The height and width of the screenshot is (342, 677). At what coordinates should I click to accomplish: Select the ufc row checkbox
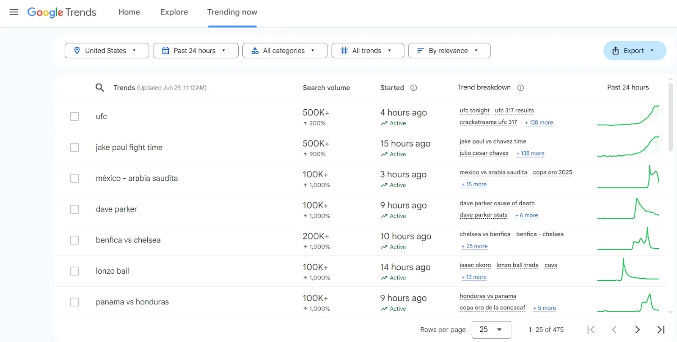74,117
